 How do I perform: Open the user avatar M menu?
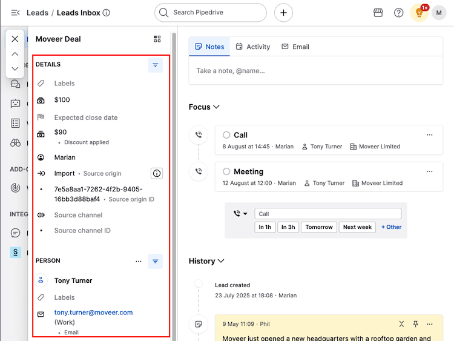[439, 13]
